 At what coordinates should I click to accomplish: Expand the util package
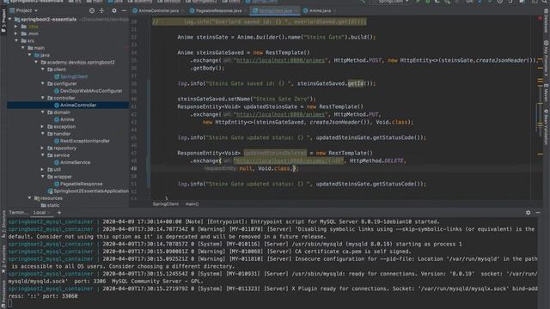[x=42, y=169]
